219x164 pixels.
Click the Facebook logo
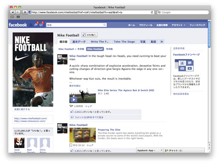pyautogui.click(x=18, y=25)
